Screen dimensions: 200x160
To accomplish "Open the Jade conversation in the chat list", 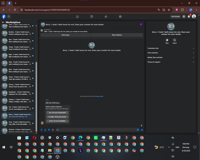I will (18, 63).
